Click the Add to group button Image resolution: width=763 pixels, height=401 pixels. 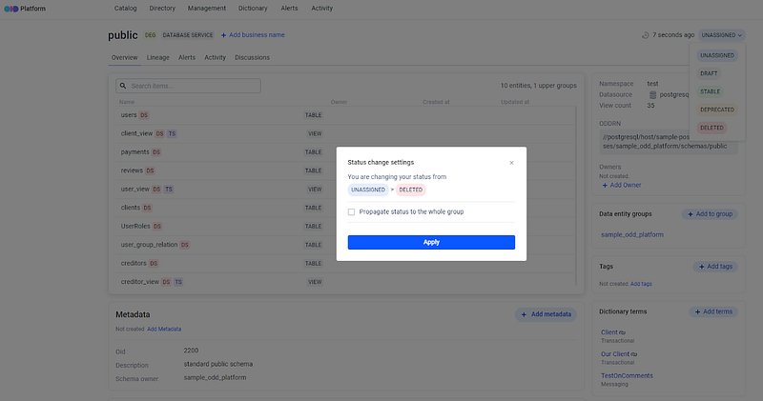[x=710, y=214]
